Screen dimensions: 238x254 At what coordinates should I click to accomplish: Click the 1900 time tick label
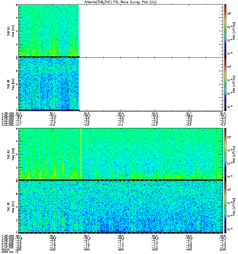pos(121,250)
